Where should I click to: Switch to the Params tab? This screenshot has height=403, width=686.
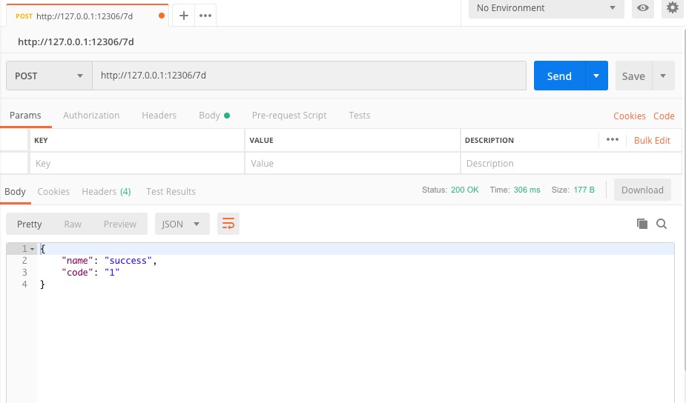25,116
